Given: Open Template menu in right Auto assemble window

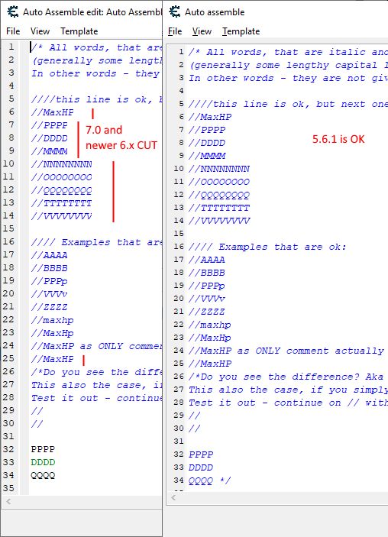Looking at the screenshot, I should [241, 31].
